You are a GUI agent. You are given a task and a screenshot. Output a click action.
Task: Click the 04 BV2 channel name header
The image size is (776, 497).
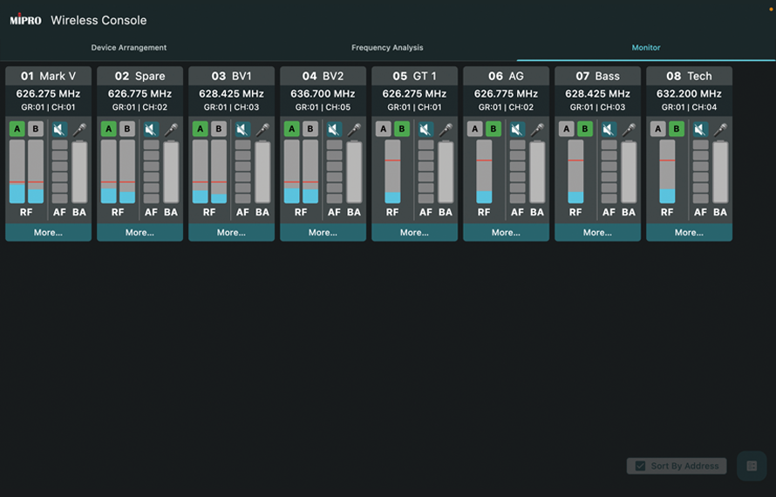tap(323, 76)
